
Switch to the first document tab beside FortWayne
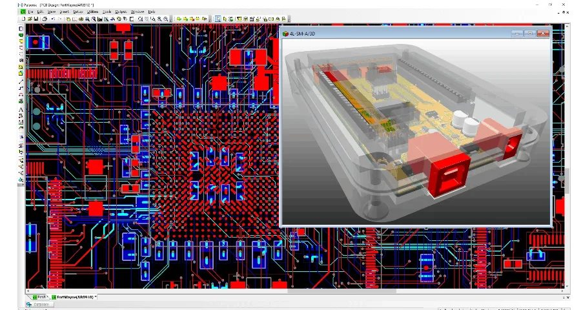(39, 297)
